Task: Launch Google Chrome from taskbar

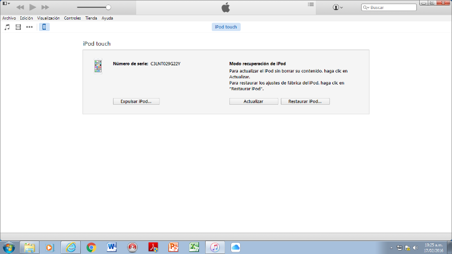Action: point(91,247)
